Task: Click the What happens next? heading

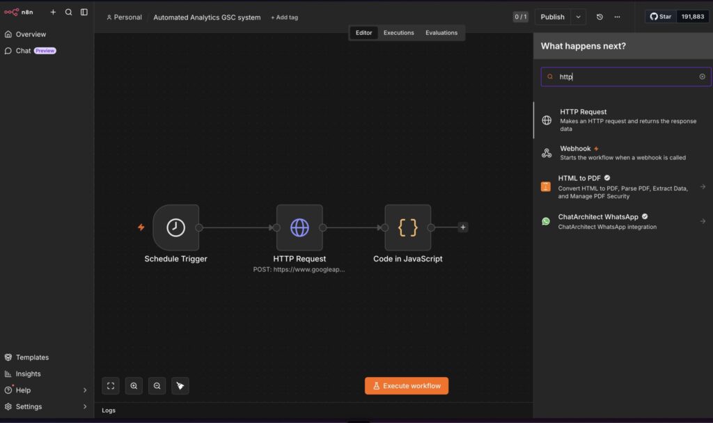Action: [x=583, y=46]
